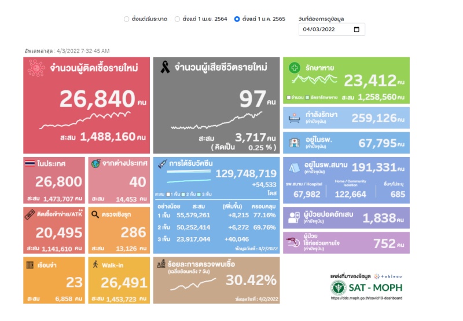Click the magnifying glass active screening icon
Screen dimensions: 463x321
[x=95, y=214]
